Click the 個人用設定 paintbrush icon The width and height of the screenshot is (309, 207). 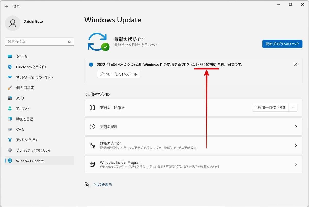click(x=10, y=88)
